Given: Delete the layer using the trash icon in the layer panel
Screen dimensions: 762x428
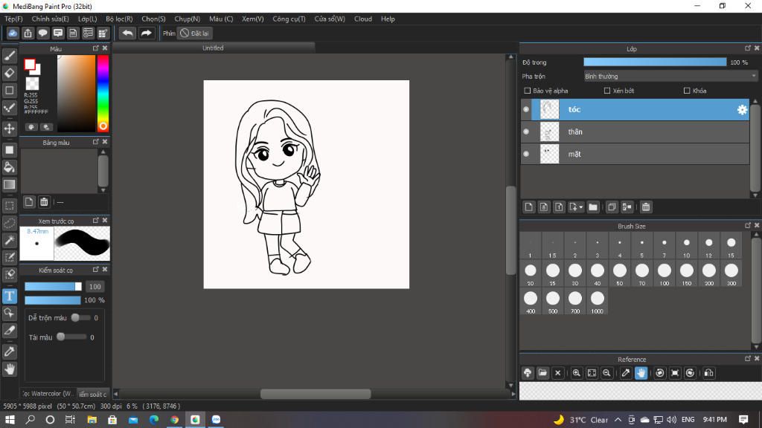Looking at the screenshot, I should click(x=646, y=207).
